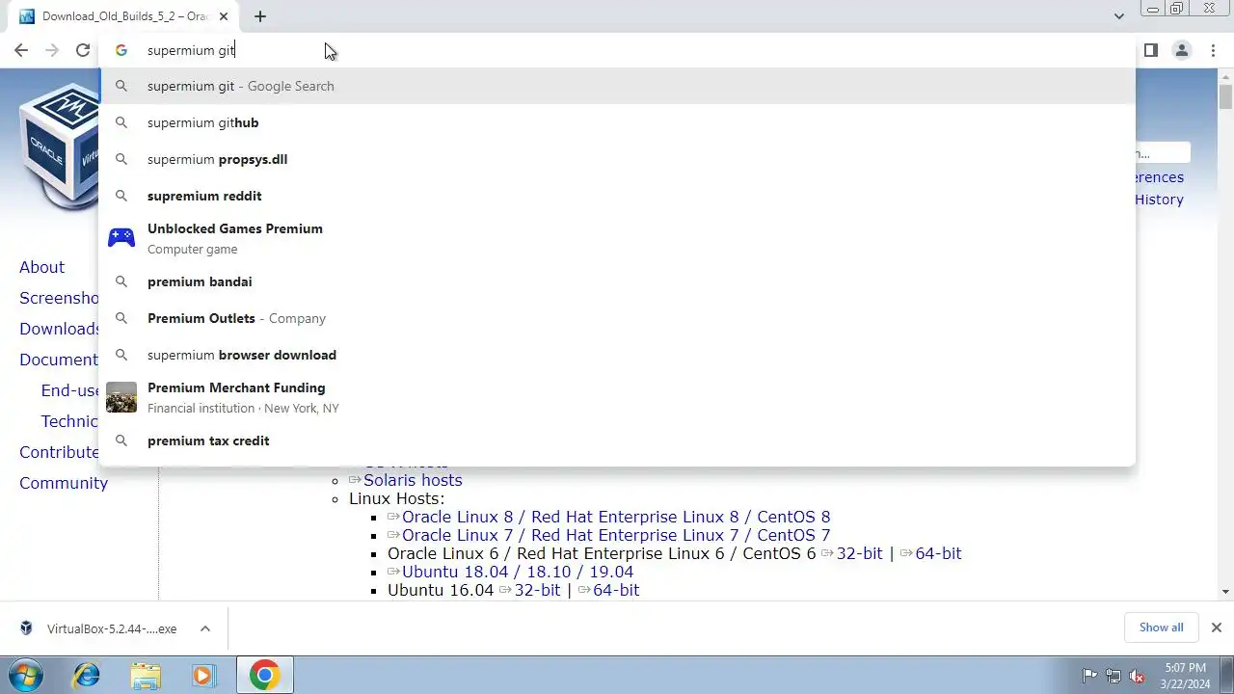This screenshot has width=1234, height=694.
Task: Open a new browser tab
Action: (x=260, y=16)
